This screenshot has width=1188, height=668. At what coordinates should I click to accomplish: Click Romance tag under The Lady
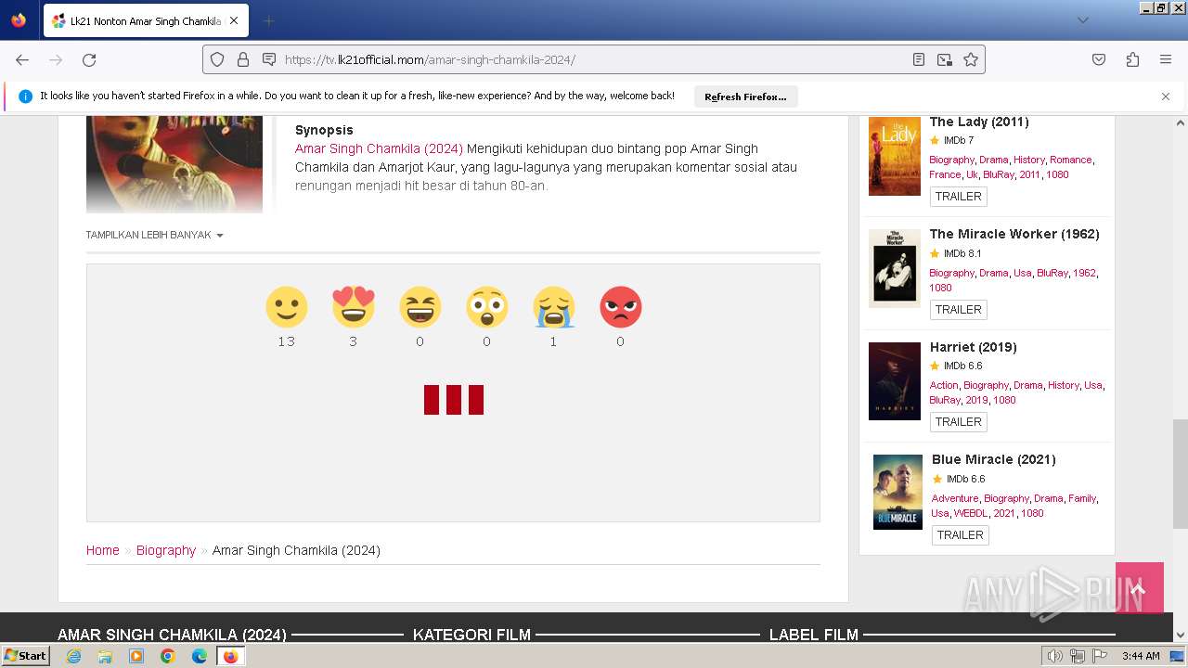(x=1070, y=160)
